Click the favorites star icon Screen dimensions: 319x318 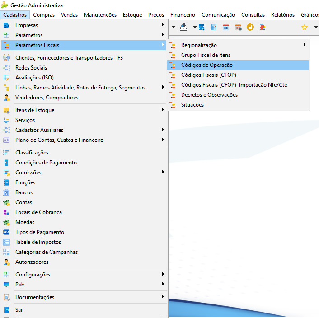pos(305,27)
